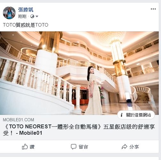This screenshot has width=161, height=160.
Task: Open the three-dots post options menu
Action: 153,9
